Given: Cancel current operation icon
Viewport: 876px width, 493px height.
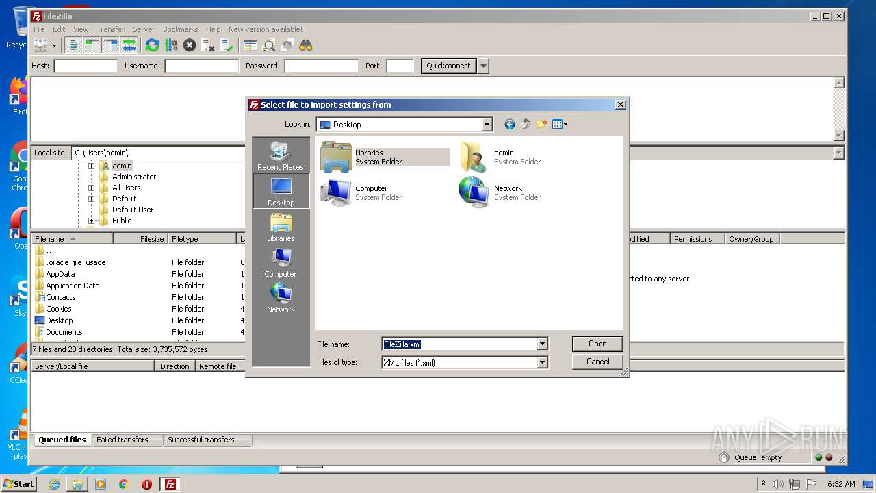Looking at the screenshot, I should click(190, 45).
